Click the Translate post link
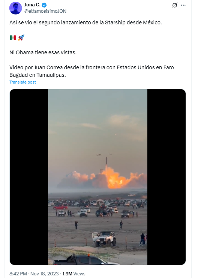Screen dimensions: 198x278 pos(22,82)
